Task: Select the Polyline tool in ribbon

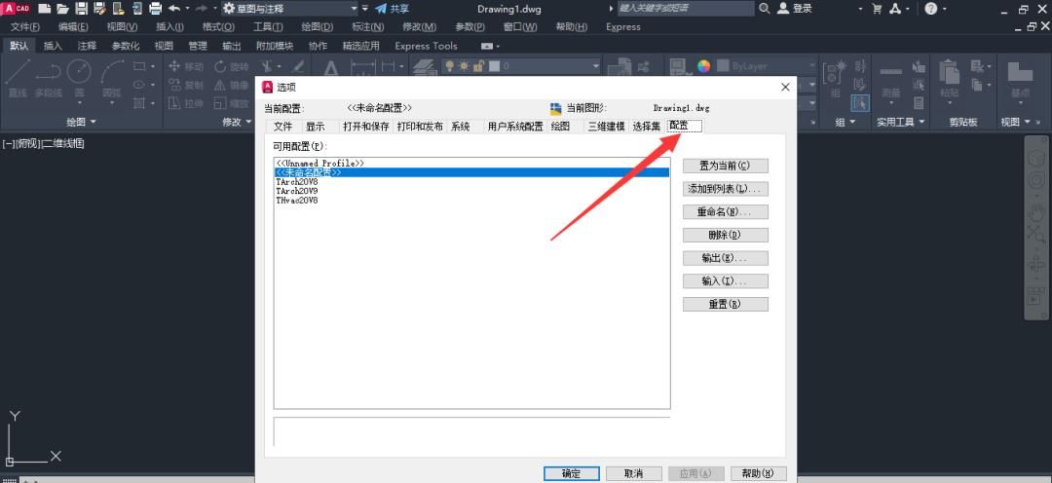Action: (49, 79)
